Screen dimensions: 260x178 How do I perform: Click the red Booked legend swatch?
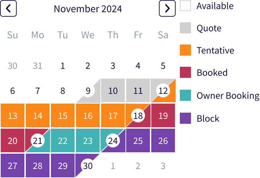click(185, 72)
